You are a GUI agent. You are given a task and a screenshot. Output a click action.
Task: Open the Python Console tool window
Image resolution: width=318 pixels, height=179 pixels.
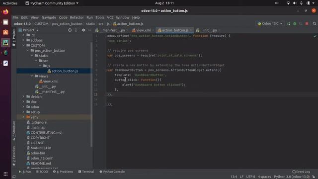click(x=112, y=172)
